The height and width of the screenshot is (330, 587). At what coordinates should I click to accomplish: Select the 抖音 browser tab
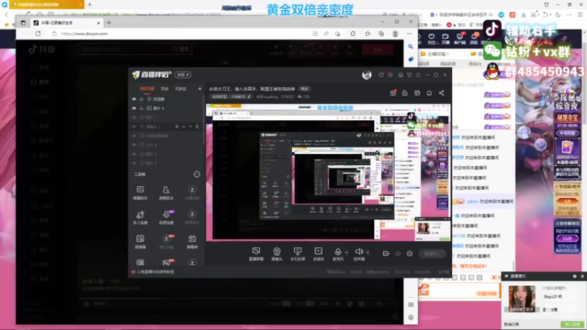[66, 23]
